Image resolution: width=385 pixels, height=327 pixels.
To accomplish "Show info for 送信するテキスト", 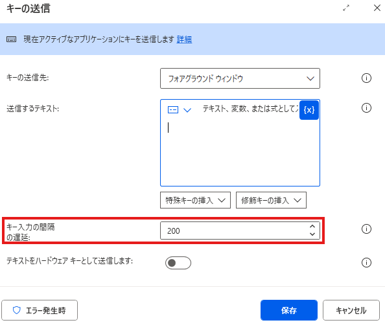I will tap(366, 108).
